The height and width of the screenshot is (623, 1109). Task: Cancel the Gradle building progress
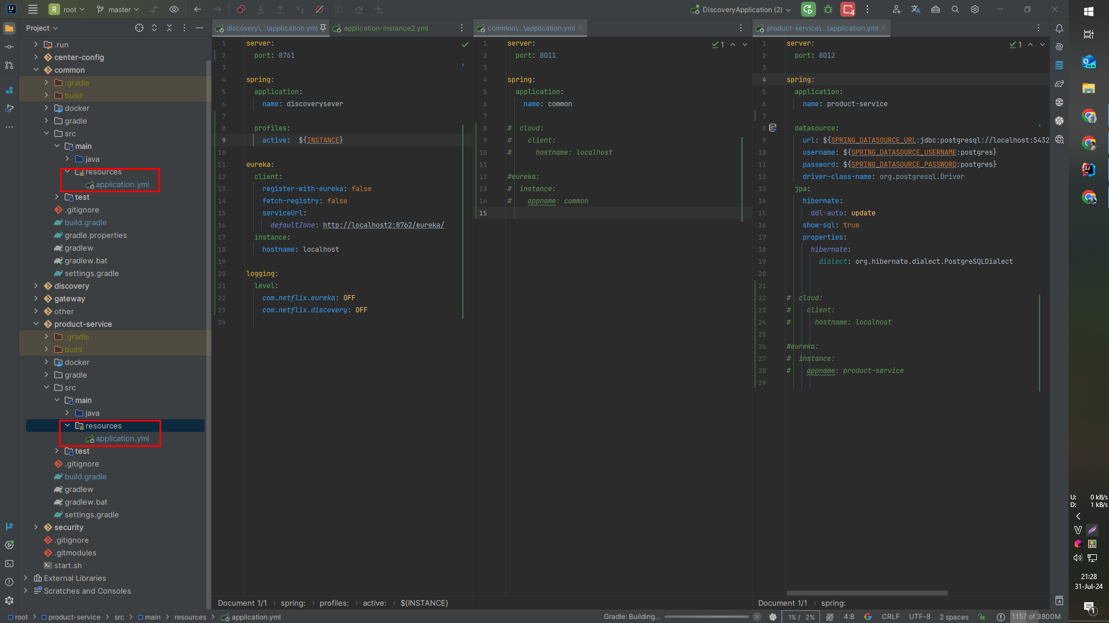[757, 617]
